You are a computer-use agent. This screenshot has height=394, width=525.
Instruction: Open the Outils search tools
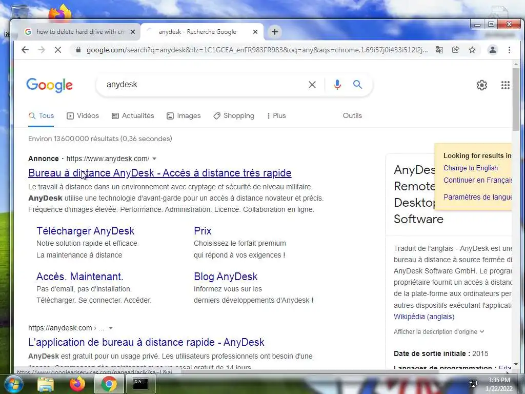pos(352,116)
